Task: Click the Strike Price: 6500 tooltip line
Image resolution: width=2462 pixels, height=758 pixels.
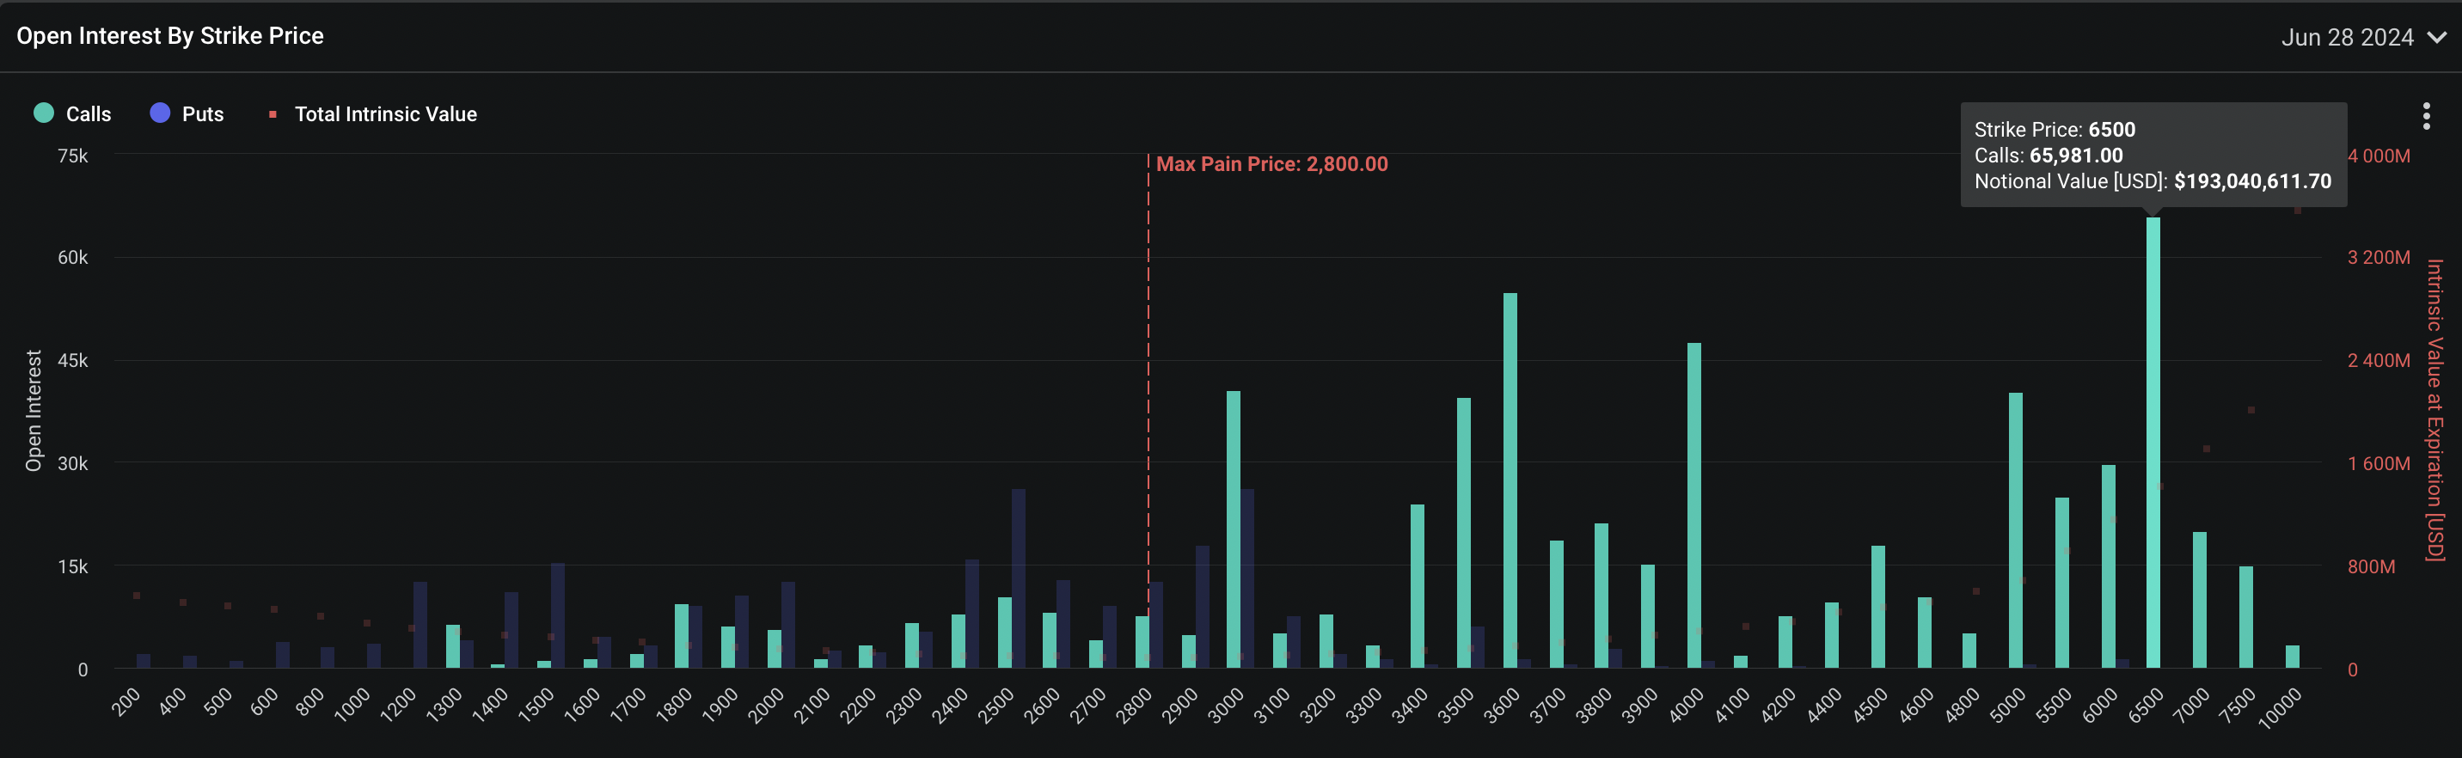Action: [x=2055, y=129]
